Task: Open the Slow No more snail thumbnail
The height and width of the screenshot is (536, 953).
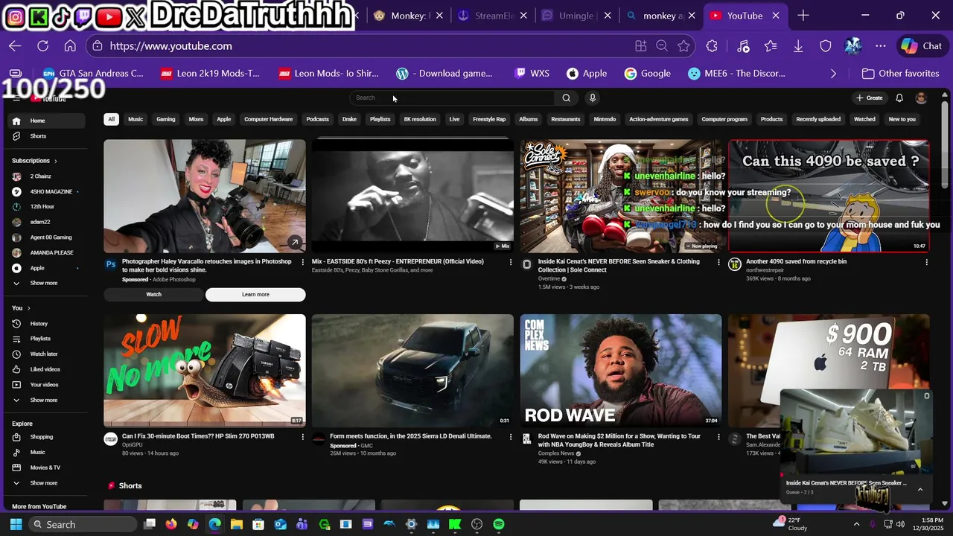Action: 205,370
